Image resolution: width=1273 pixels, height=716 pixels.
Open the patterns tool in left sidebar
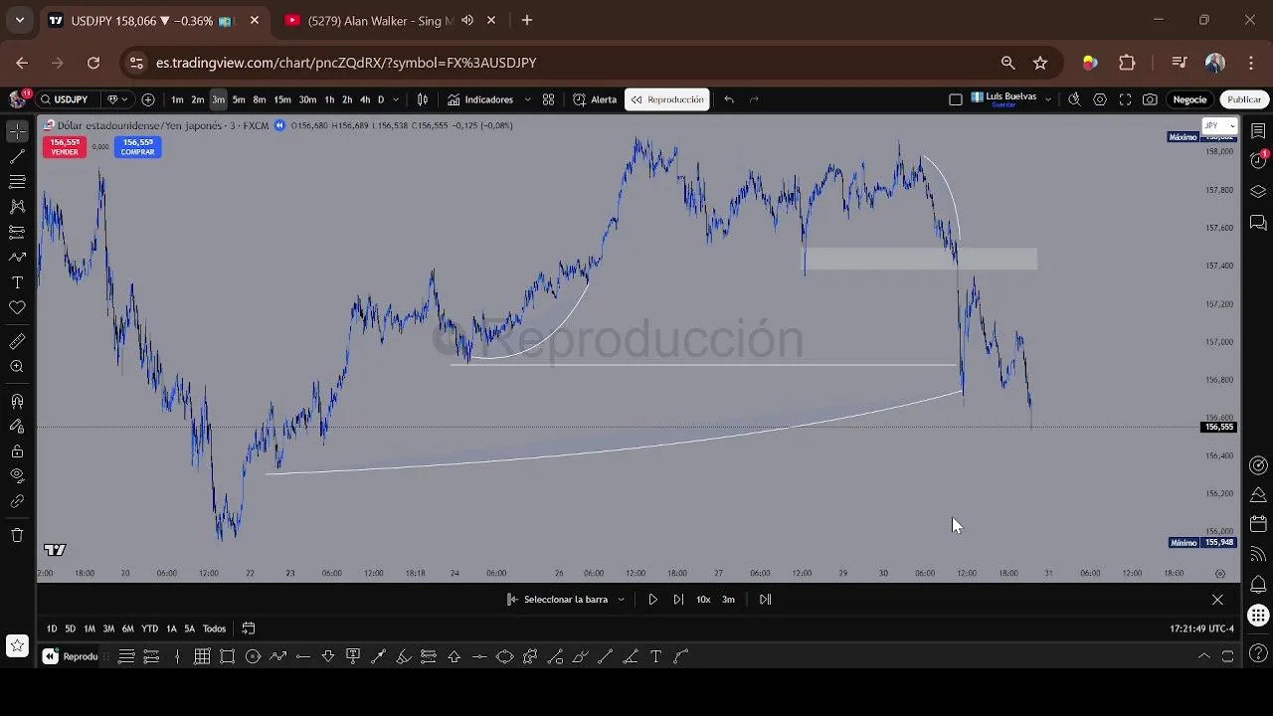pyautogui.click(x=17, y=207)
